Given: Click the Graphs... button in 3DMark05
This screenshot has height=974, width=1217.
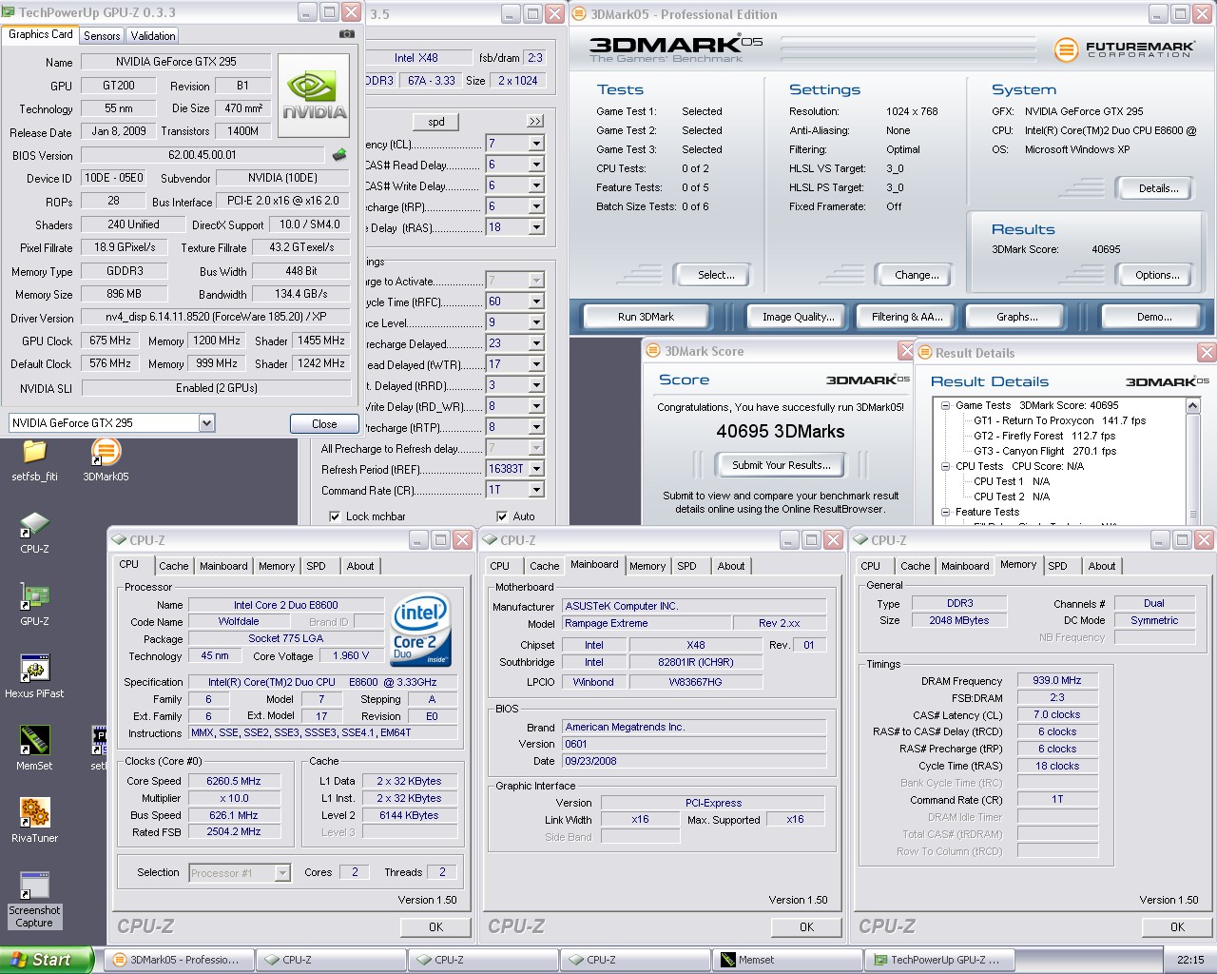Looking at the screenshot, I should 1016,317.
